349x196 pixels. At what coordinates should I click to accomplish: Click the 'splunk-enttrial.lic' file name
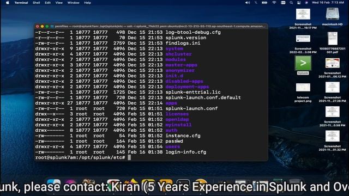click(193, 92)
